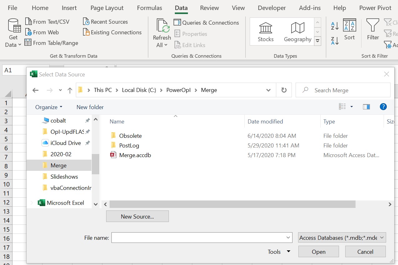The width and height of the screenshot is (398, 265).
Task: Open the Get Data dropdown
Action: pyautogui.click(x=13, y=33)
